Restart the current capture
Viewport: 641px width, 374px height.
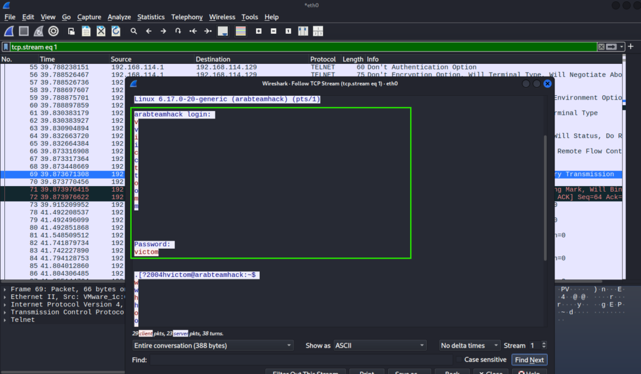39,31
